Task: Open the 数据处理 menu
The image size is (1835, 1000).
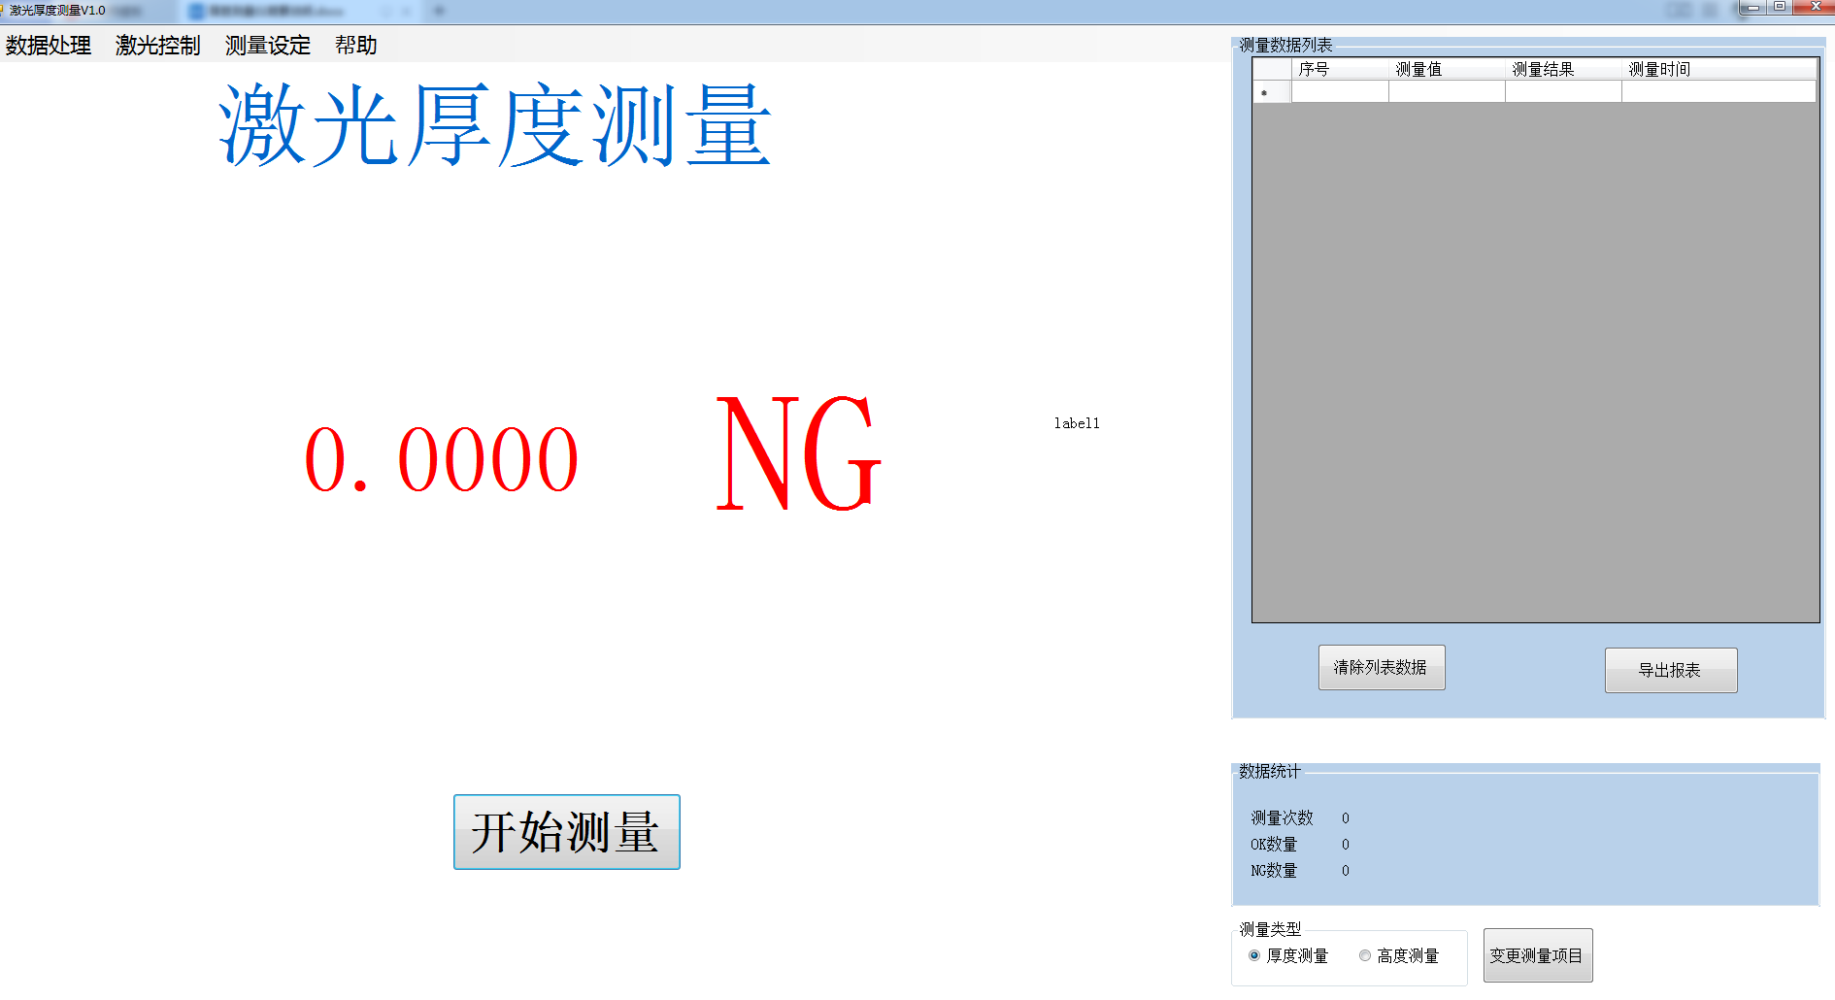Action: click(x=47, y=45)
